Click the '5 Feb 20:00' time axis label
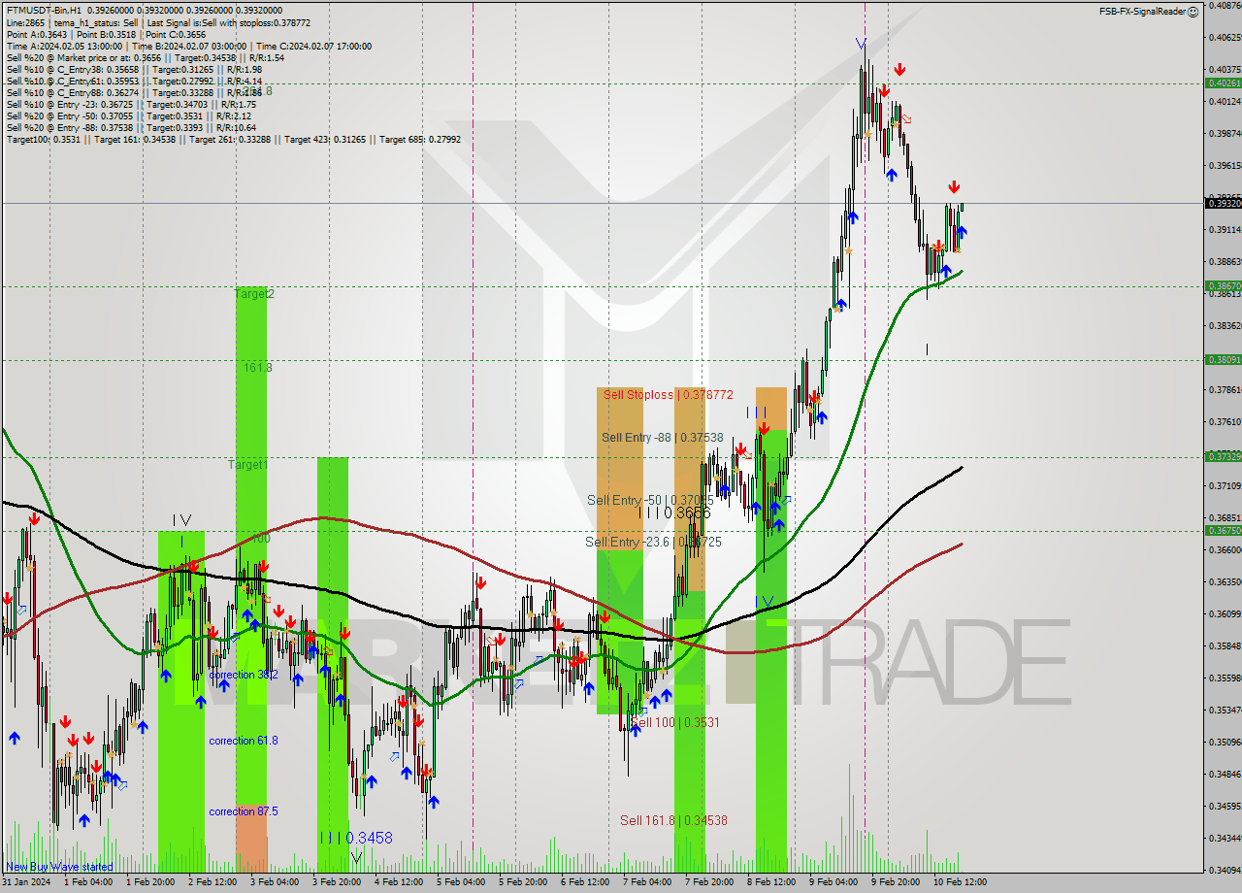 pos(523,882)
